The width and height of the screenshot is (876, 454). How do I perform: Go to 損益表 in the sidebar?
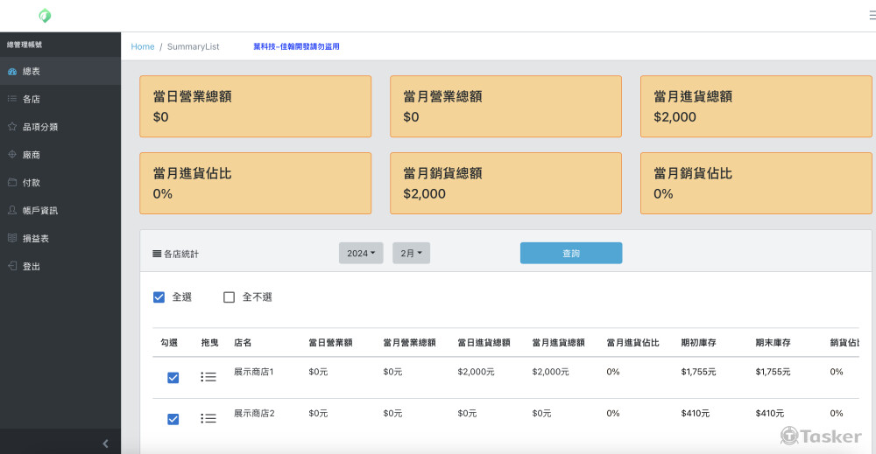[x=35, y=238]
